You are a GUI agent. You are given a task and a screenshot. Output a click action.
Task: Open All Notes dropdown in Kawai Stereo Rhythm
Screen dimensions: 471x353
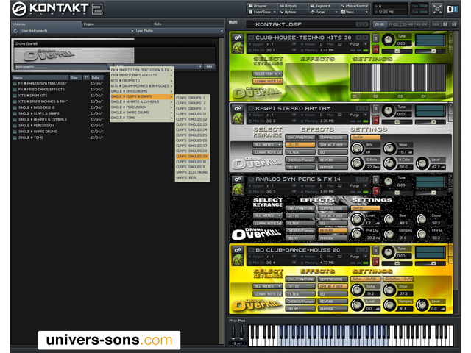point(268,145)
